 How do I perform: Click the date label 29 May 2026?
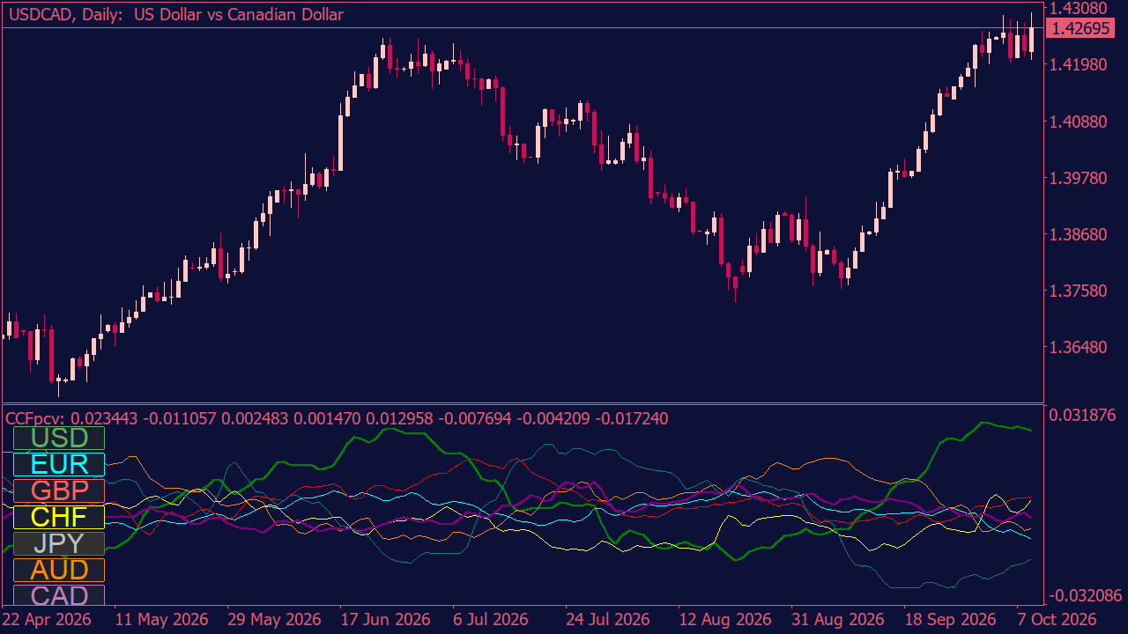click(274, 620)
